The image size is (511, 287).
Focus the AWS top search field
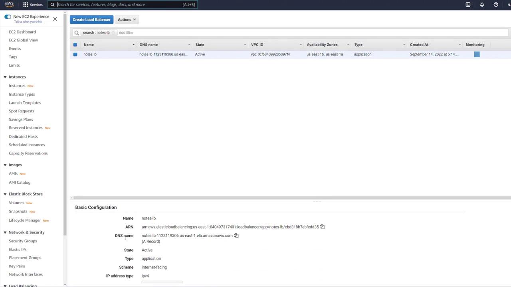pos(122,4)
